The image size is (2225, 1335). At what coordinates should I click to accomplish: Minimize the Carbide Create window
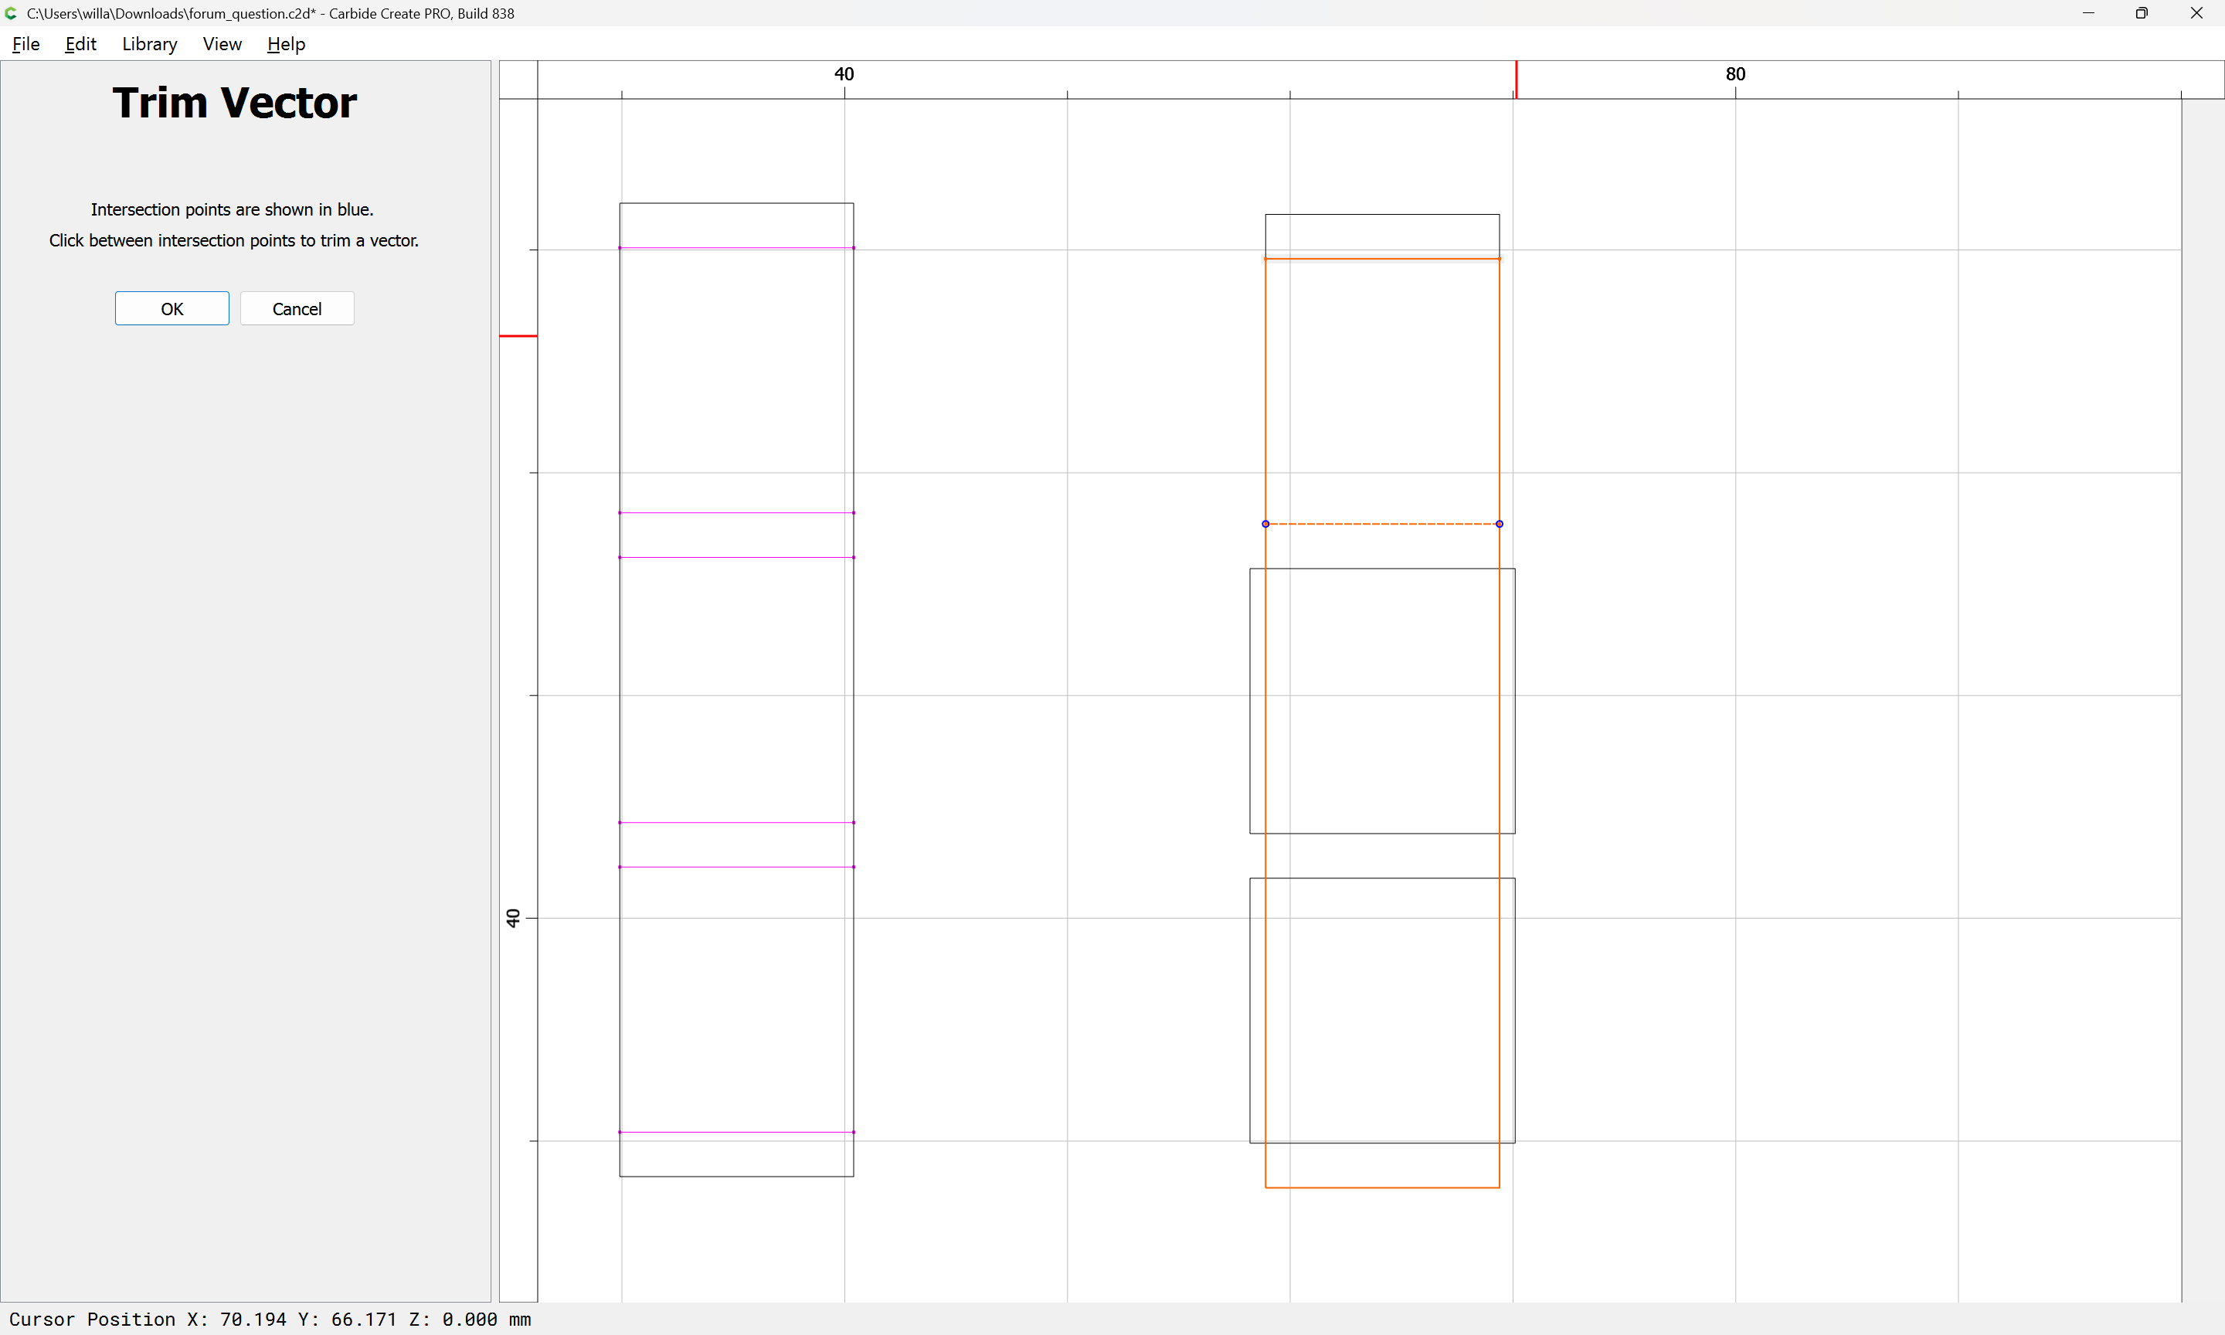[2087, 13]
